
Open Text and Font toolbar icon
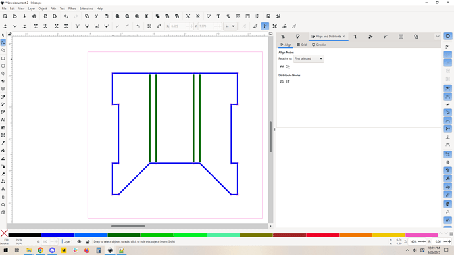(218, 16)
